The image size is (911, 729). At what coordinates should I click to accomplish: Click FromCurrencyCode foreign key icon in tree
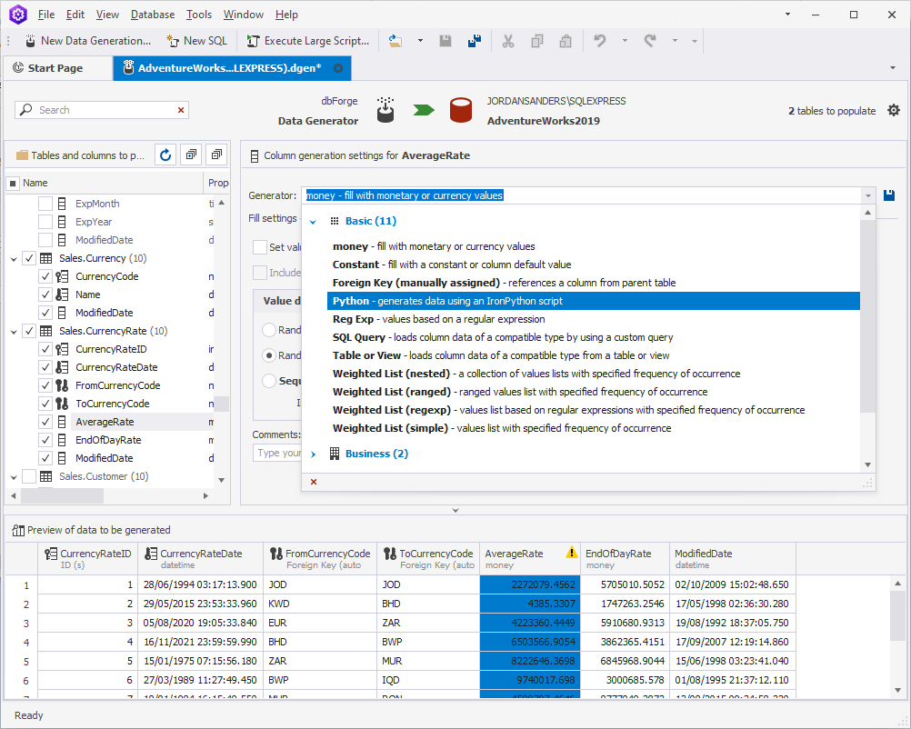point(62,385)
